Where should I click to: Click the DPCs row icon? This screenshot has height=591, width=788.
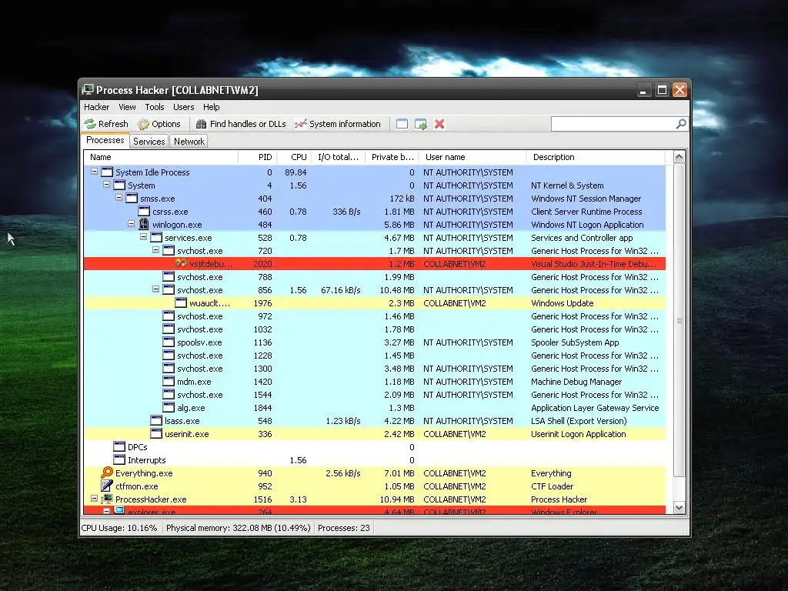119,446
